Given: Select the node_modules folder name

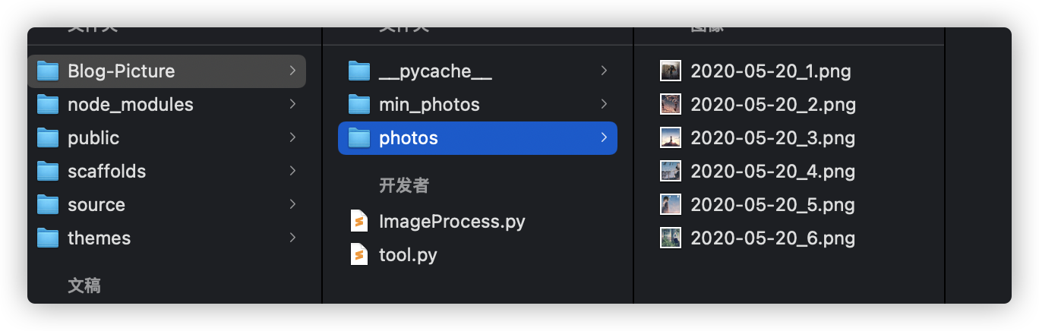Looking at the screenshot, I should point(131,105).
